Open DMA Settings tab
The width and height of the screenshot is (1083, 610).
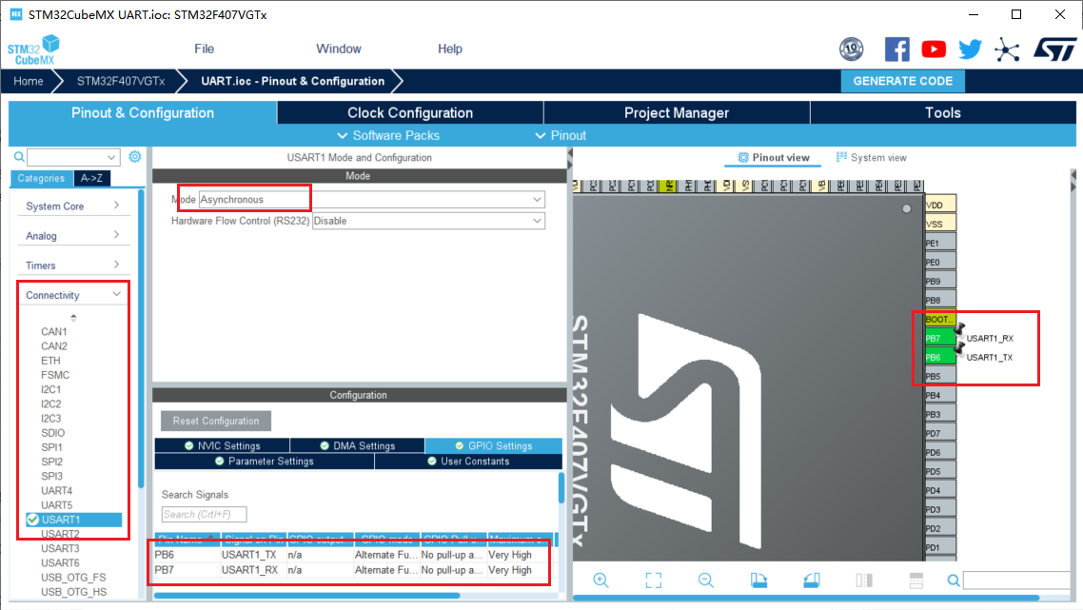coord(357,445)
